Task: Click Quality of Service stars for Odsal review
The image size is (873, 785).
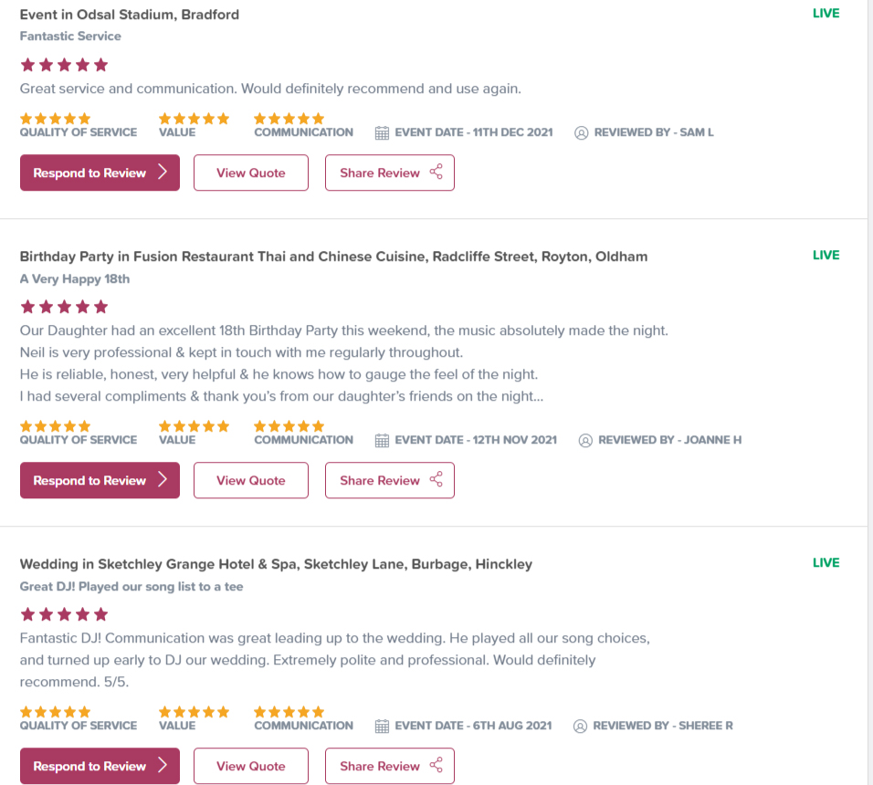Action: pos(56,119)
